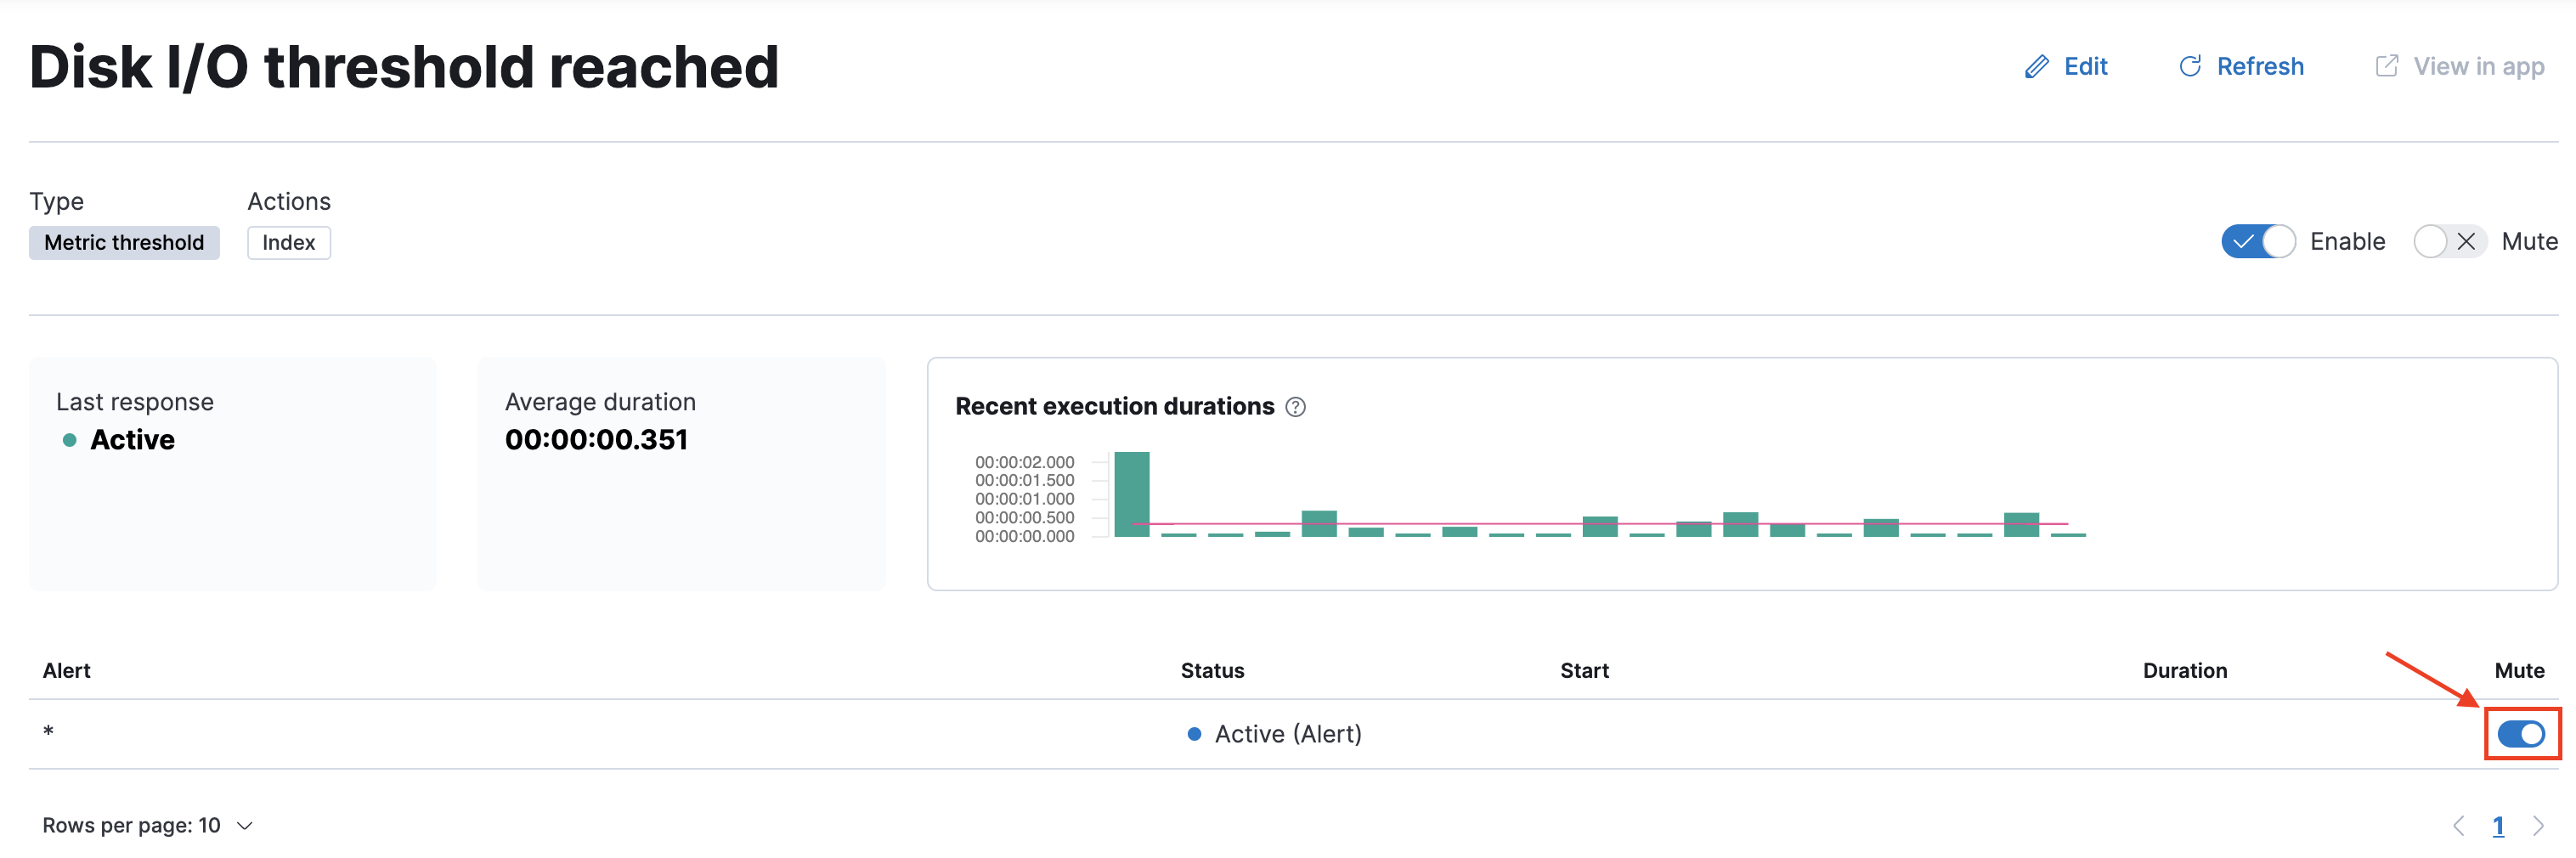Click the Edit link text
Image resolution: width=2576 pixels, height=858 pixels.
2085,67
